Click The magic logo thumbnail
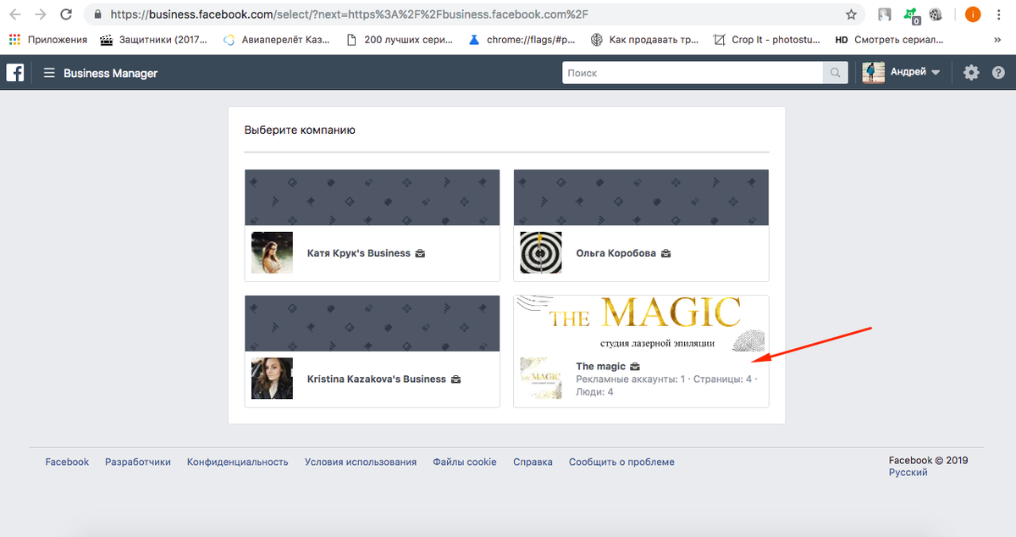The width and height of the screenshot is (1016, 537). (540, 379)
